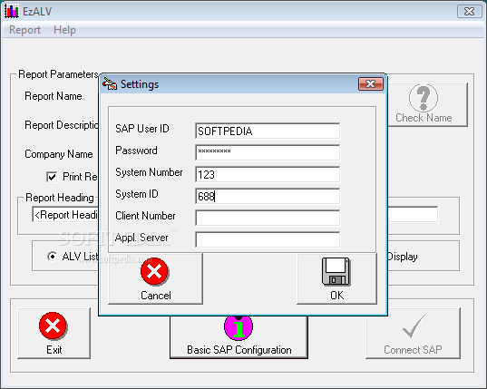487x389 pixels.
Task: Click the 'System ID' label
Action: (x=137, y=194)
